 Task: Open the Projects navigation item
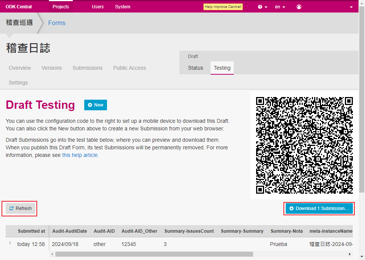[61, 7]
